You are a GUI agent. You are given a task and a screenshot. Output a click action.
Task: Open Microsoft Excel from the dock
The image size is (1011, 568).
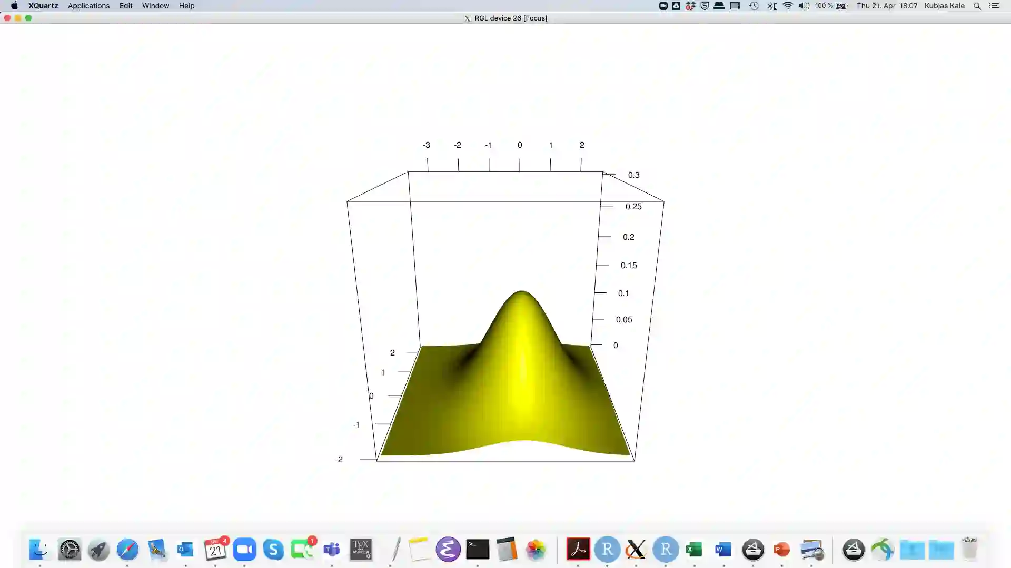[x=694, y=550]
